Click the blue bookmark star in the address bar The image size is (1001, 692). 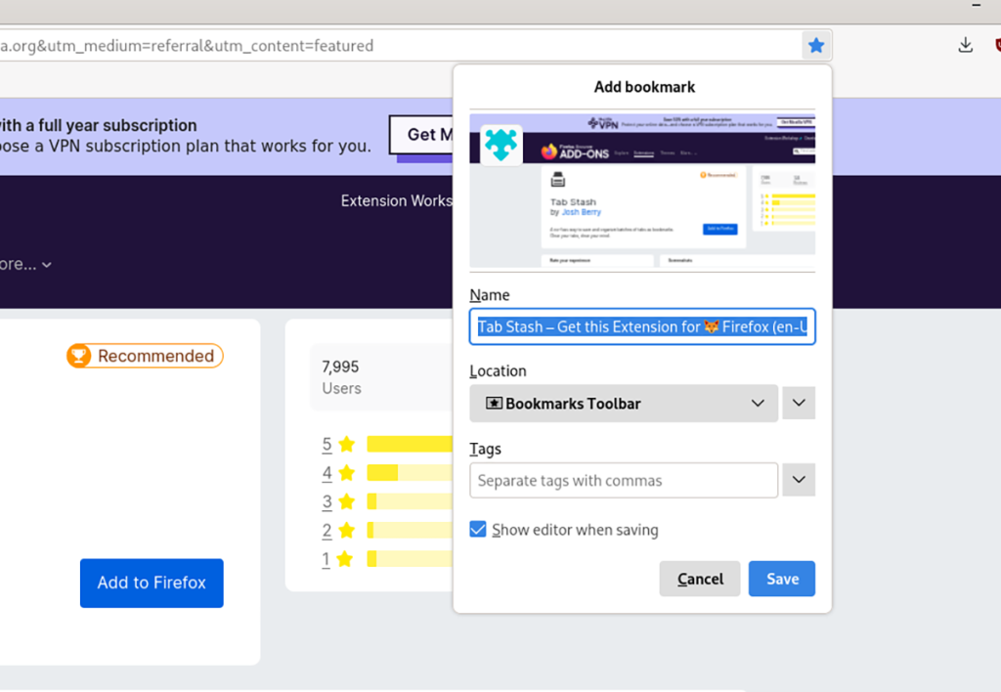click(816, 45)
